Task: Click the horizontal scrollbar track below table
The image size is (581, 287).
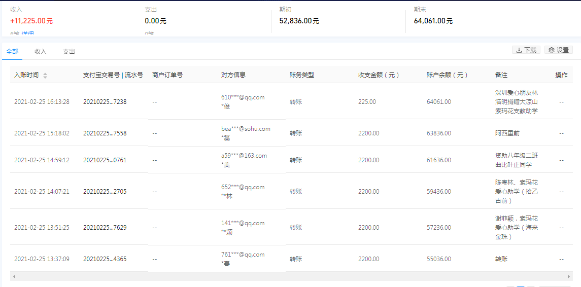Action: [289, 277]
